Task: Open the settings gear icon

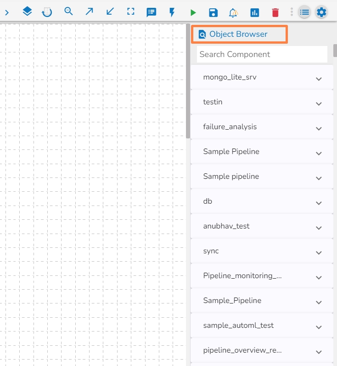Action: point(321,12)
